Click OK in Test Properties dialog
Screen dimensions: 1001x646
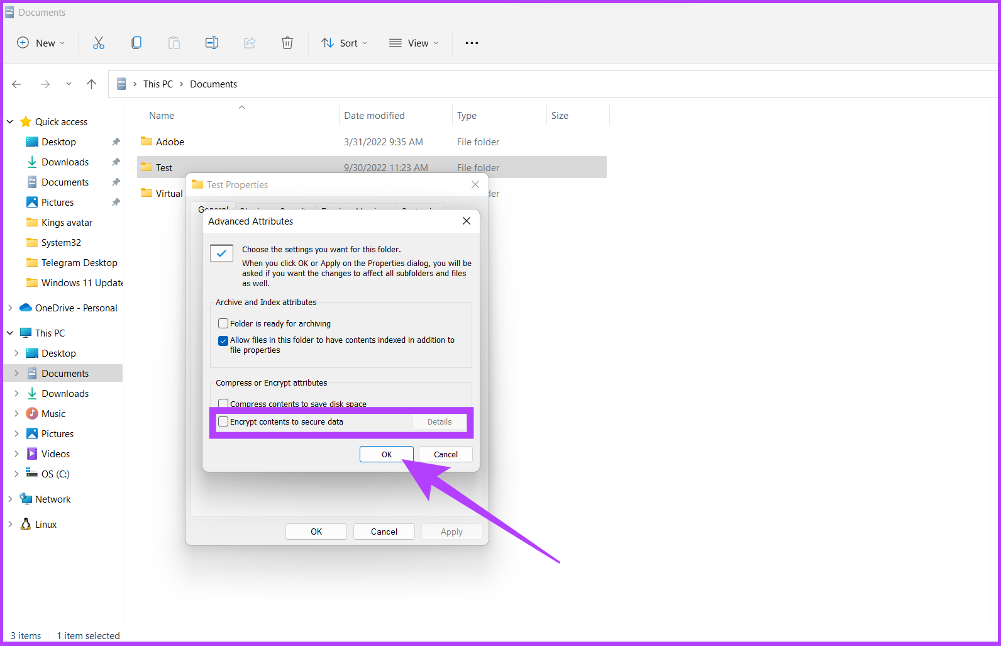click(316, 532)
